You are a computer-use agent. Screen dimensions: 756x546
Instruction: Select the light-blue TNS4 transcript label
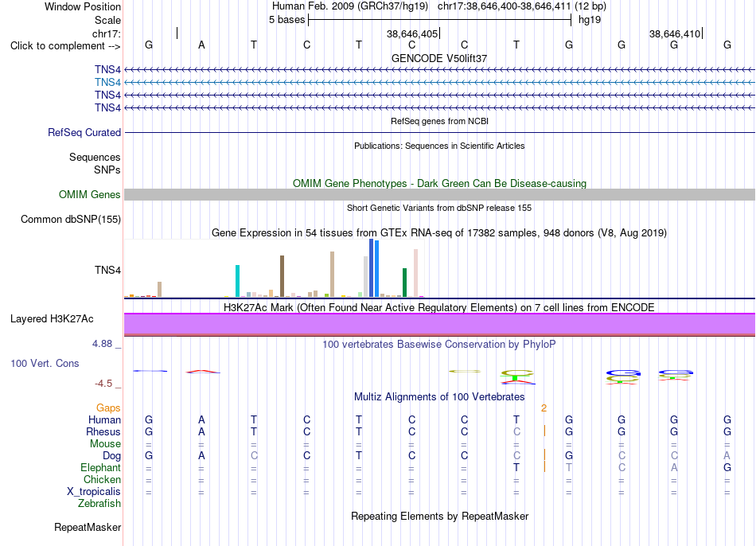point(107,82)
